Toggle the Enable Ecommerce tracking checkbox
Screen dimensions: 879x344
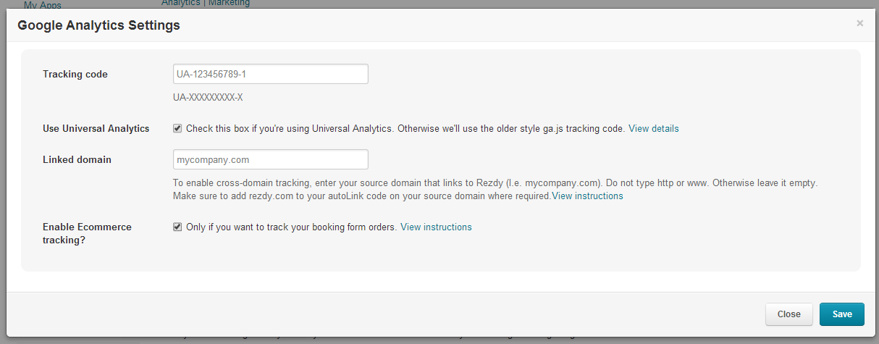(x=177, y=227)
